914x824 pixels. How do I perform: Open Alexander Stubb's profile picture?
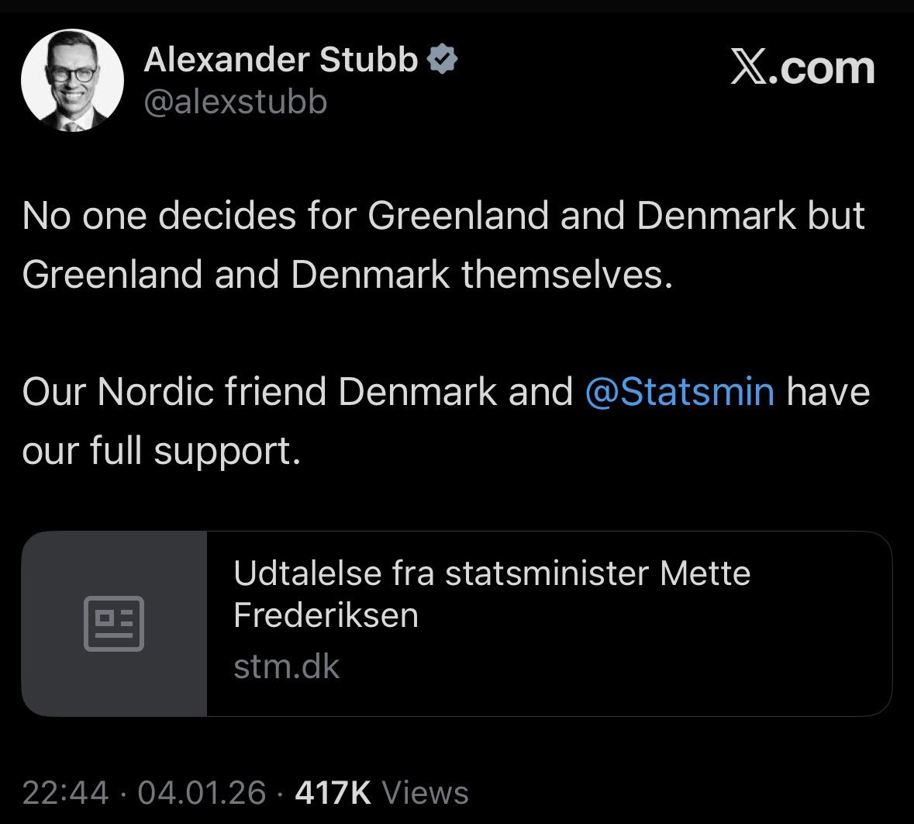pos(72,80)
